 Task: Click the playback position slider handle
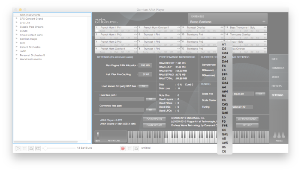click(45, 148)
